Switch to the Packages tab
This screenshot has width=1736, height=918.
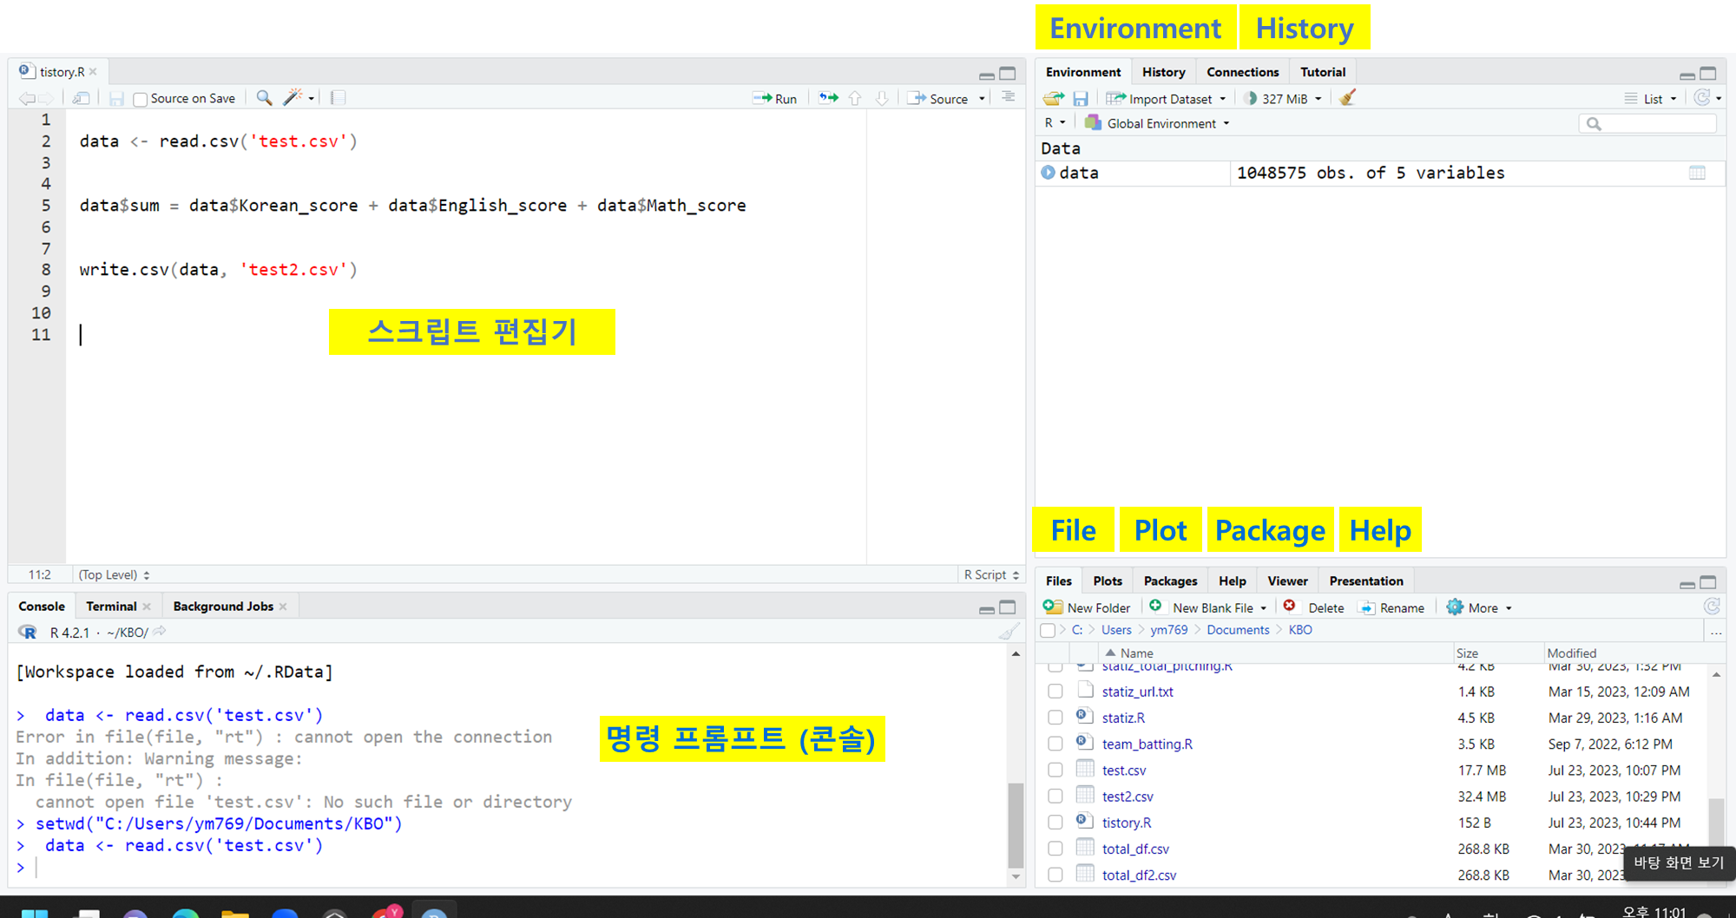1170,581
